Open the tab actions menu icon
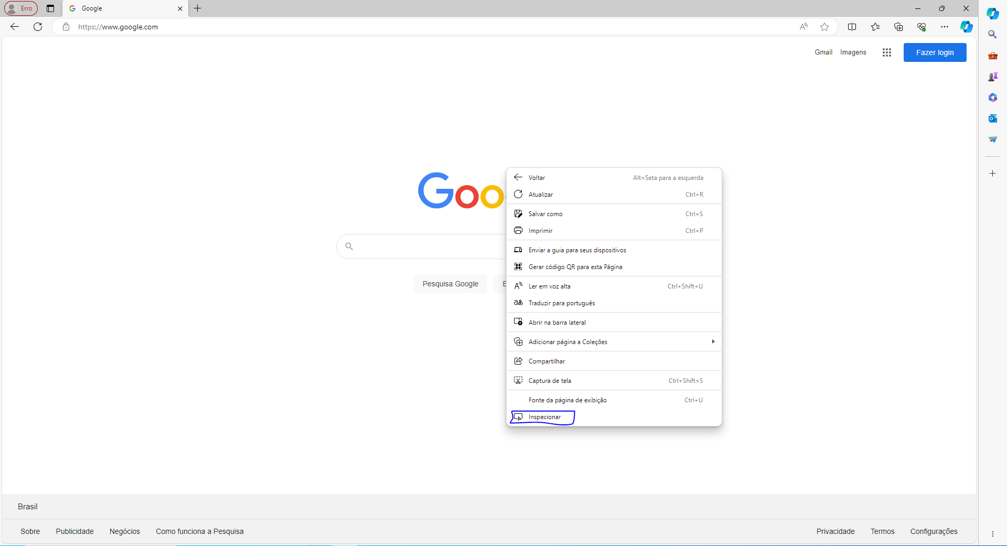1007x546 pixels. click(50, 8)
